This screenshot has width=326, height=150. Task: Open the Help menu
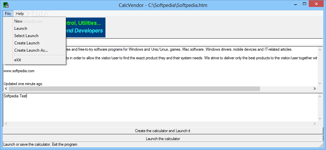click(20, 14)
